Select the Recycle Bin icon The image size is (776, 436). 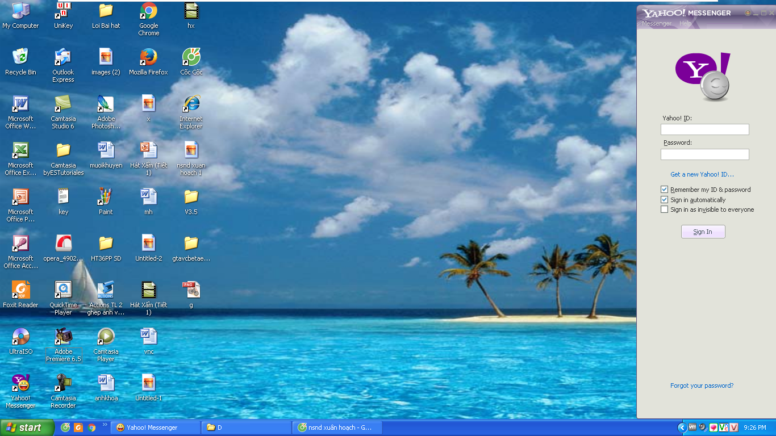[x=21, y=62]
